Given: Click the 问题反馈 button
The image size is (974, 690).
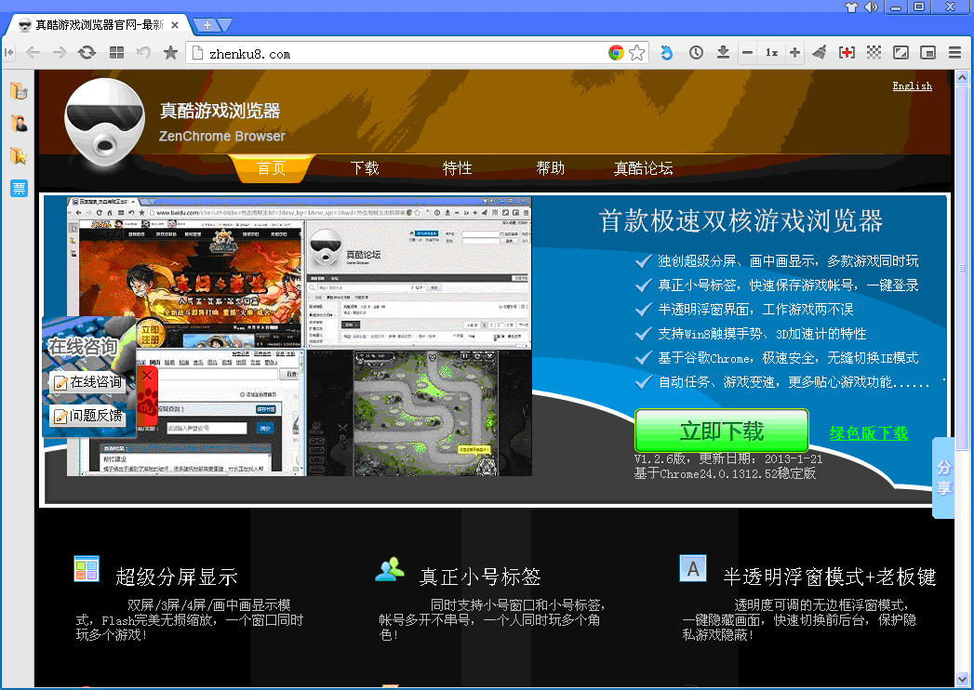Looking at the screenshot, I should [87, 416].
